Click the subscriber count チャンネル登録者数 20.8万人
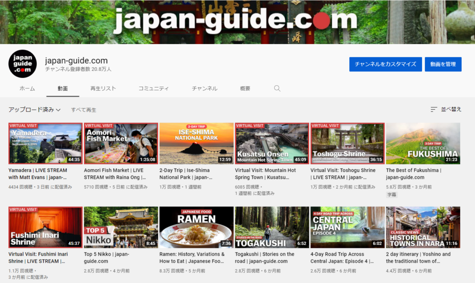This screenshot has height=283, width=475. (x=78, y=69)
